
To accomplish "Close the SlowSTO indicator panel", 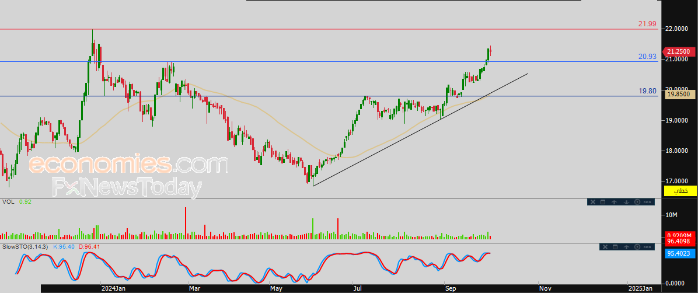I will tap(605, 247).
